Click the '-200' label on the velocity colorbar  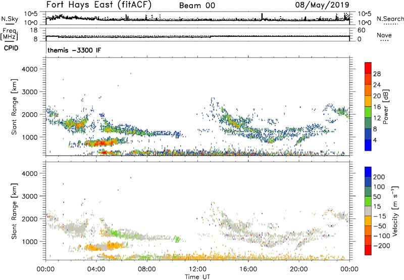click(x=381, y=246)
